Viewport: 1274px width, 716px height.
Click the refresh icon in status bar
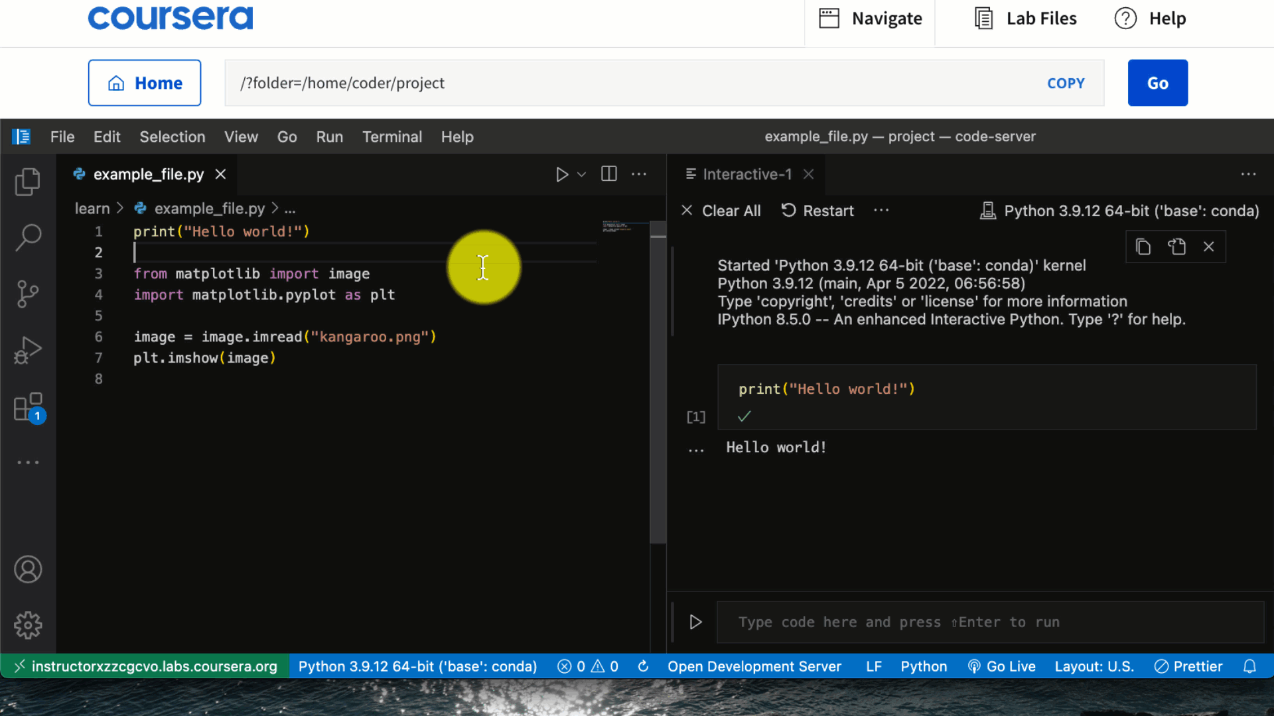coord(643,666)
